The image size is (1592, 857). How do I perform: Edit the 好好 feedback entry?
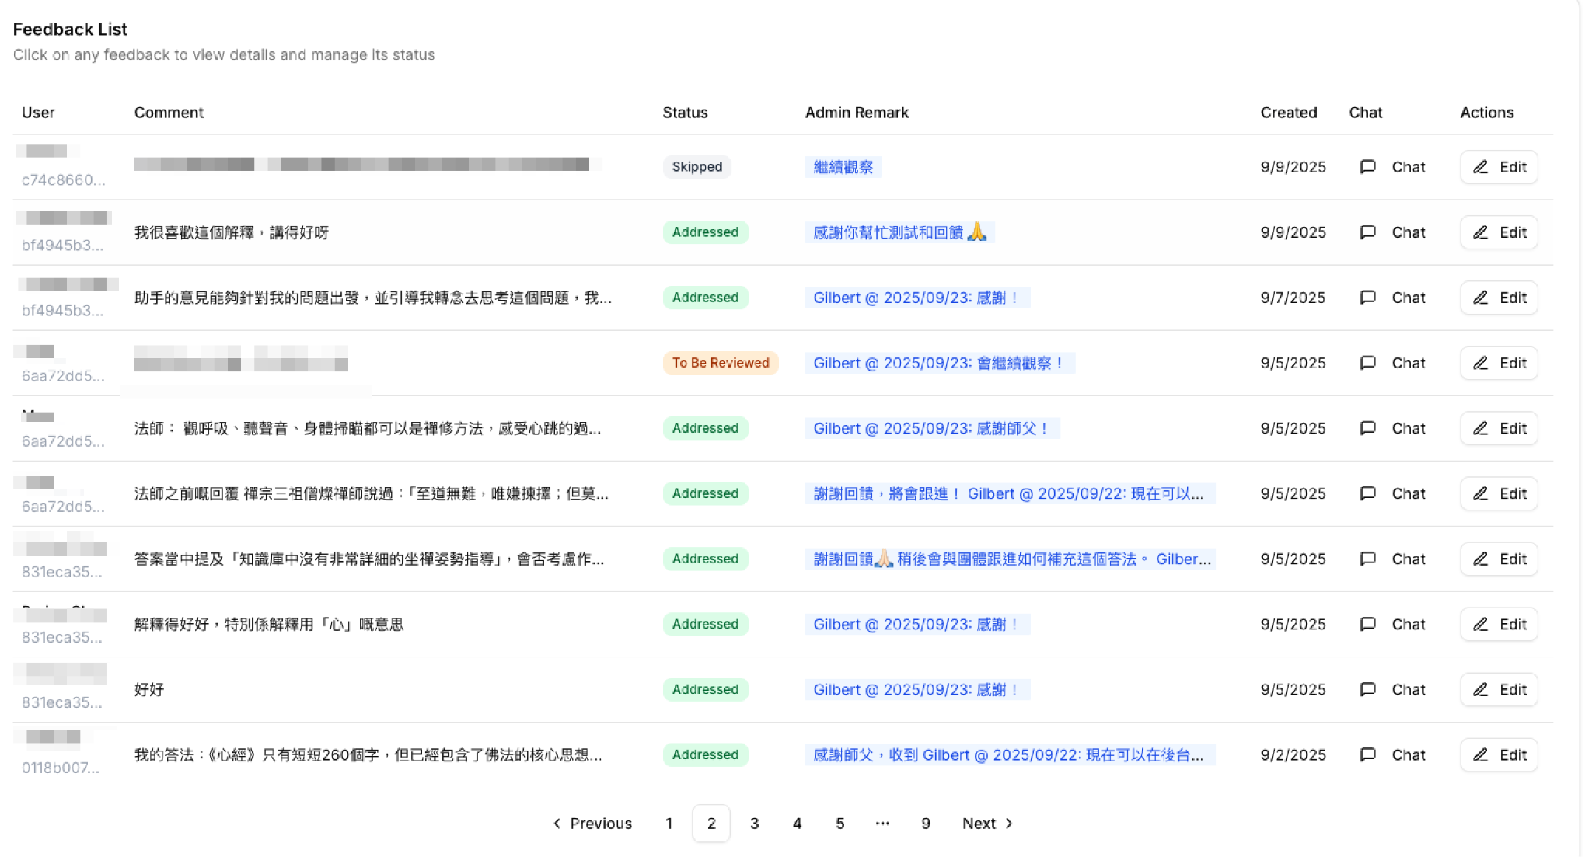[x=1498, y=689]
